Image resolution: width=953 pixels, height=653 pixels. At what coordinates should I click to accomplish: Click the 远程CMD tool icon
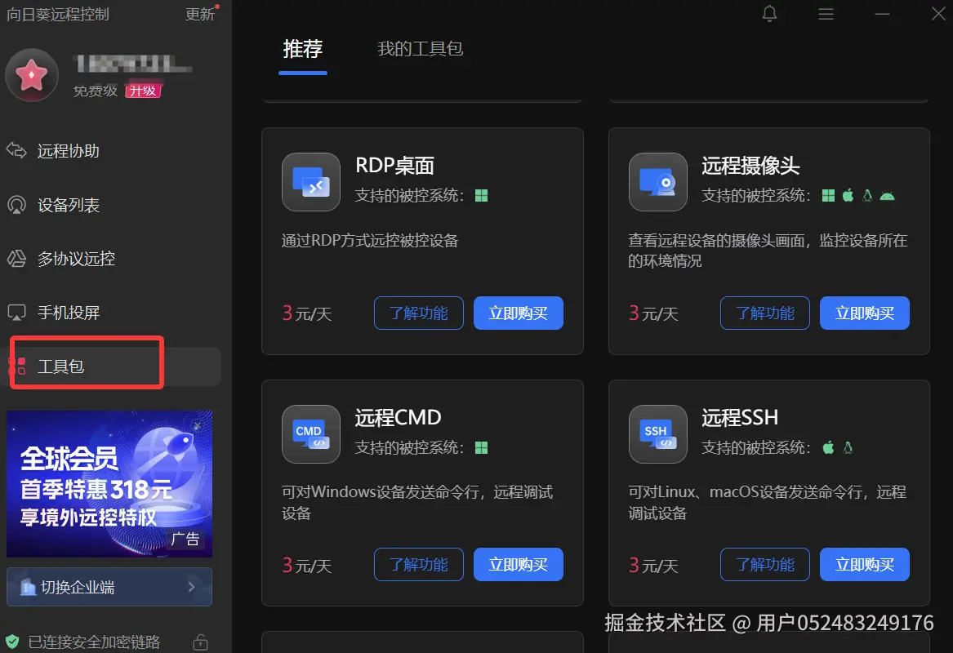311,433
